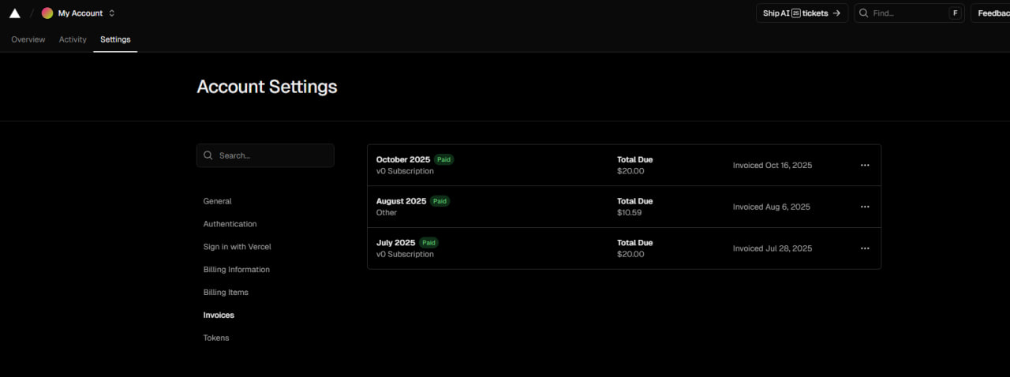Open the October 2025 invoice options menu
The height and width of the screenshot is (377, 1010).
tap(865, 166)
